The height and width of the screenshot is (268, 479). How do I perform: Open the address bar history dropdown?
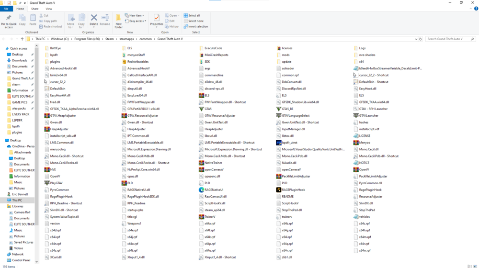coord(416,39)
